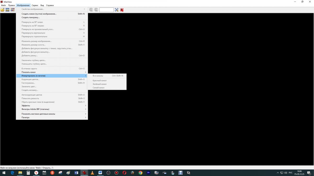Click the red IrfanView About icon
314x176 pixels.
122,10
